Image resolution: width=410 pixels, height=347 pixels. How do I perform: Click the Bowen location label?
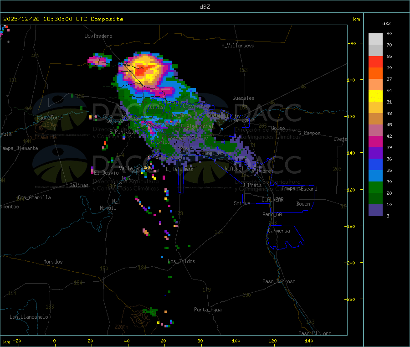click(303, 204)
